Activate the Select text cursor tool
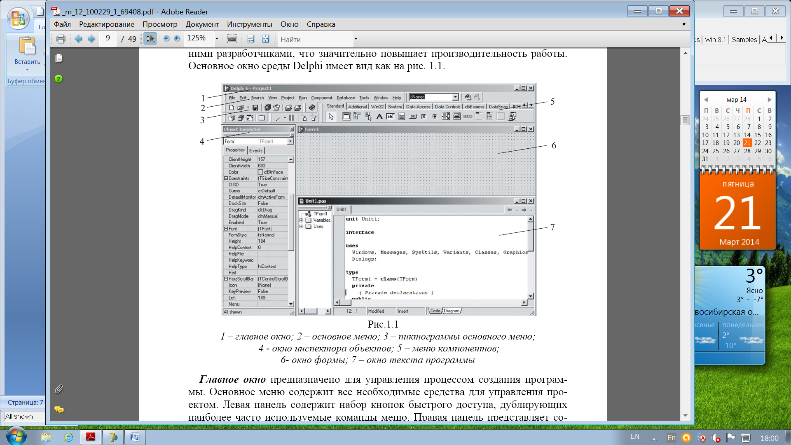Image resolution: width=791 pixels, height=445 pixels. pyautogui.click(x=150, y=39)
